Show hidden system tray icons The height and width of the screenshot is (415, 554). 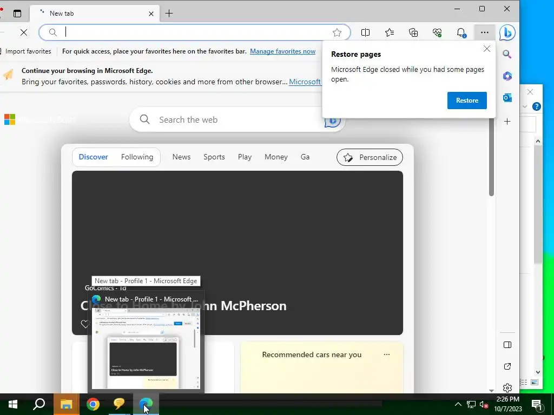[458, 404]
